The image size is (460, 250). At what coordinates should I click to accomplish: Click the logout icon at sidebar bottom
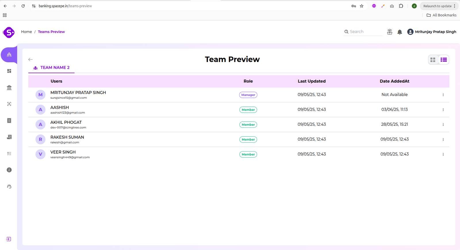coord(9,239)
